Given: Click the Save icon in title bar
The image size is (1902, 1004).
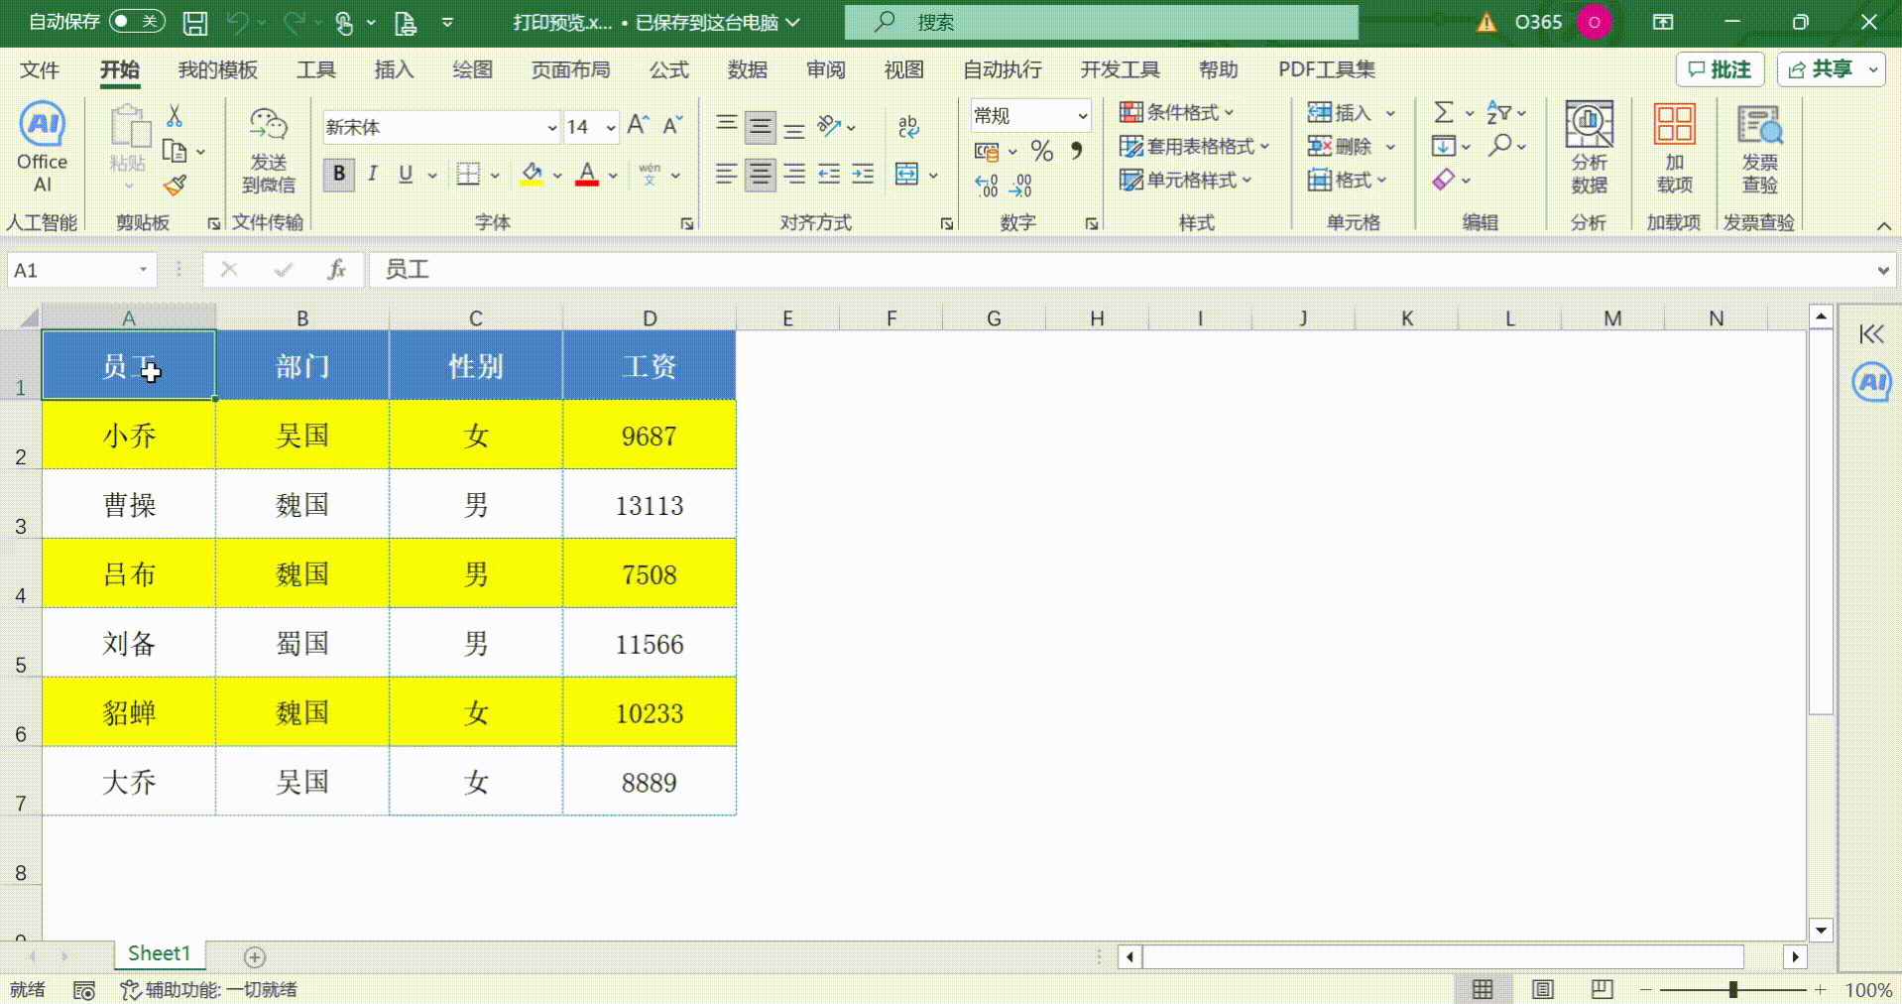Looking at the screenshot, I should pyautogui.click(x=195, y=22).
